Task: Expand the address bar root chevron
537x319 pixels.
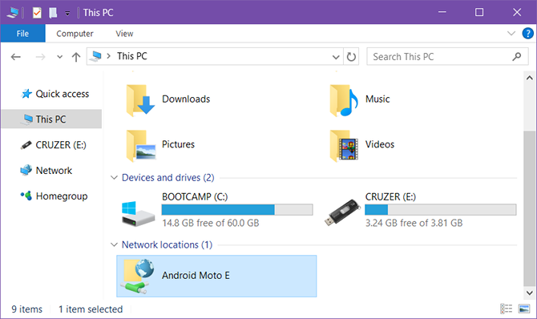Action: [108, 56]
